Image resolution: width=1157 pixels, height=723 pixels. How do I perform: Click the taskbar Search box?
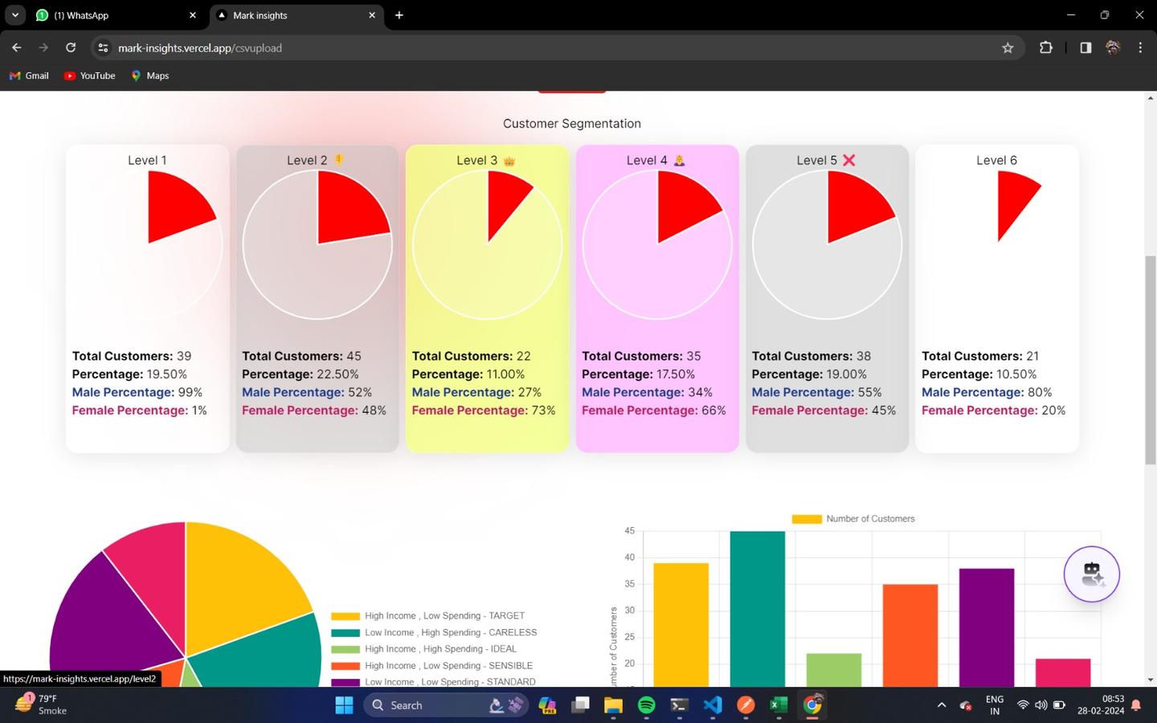tap(444, 705)
